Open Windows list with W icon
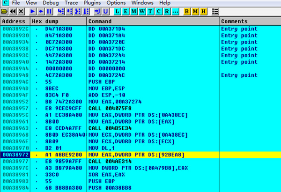 [142, 12]
